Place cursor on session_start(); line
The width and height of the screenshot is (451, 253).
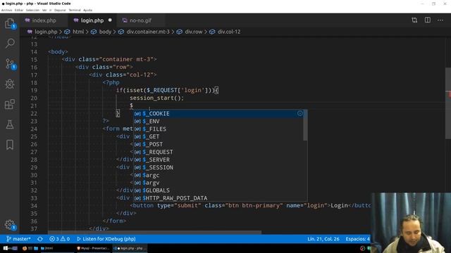(156, 98)
